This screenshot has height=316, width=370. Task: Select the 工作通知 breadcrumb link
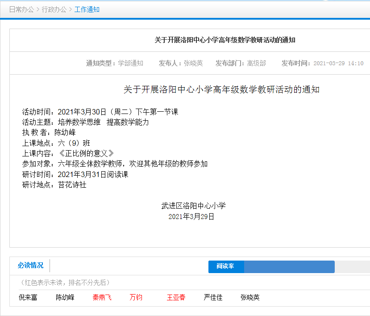click(x=87, y=10)
